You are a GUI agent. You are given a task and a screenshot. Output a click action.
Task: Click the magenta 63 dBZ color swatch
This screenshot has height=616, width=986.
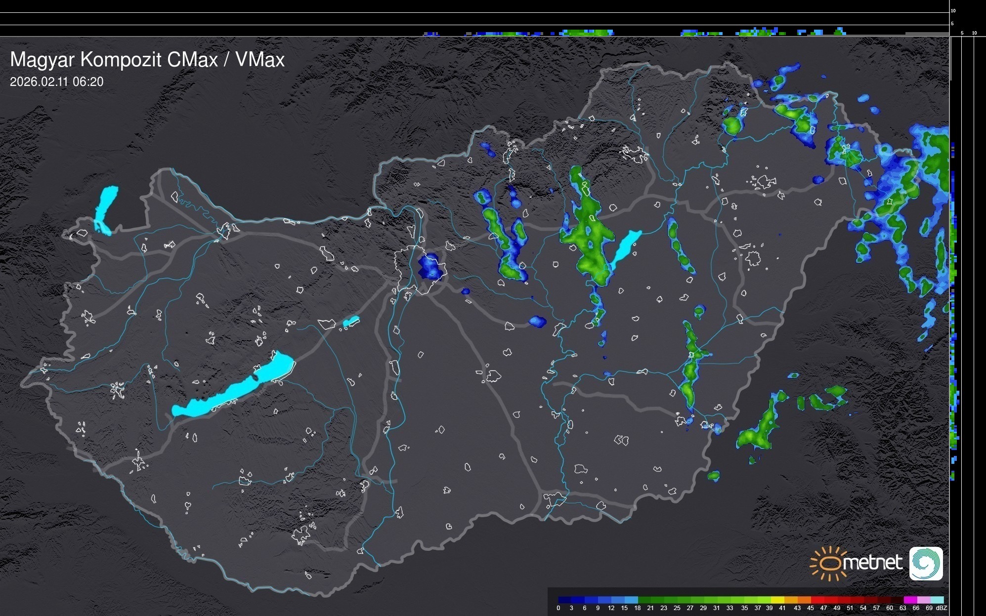tap(910, 600)
